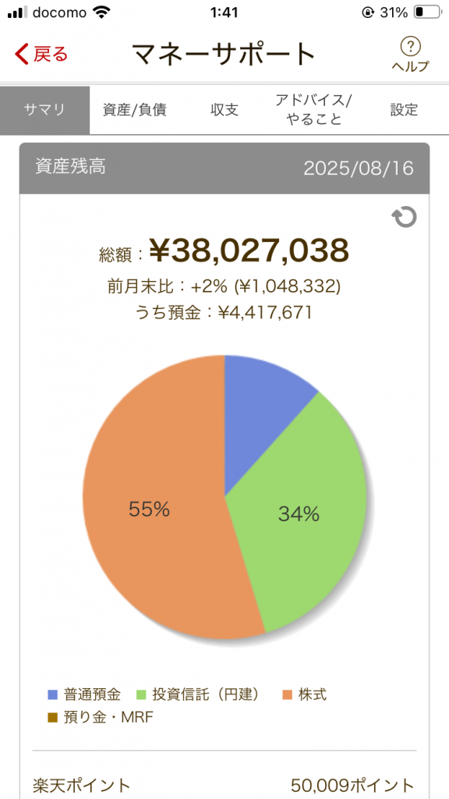Click the orange 株式 legend swatch
Viewport: 449px width, 799px height.
(x=288, y=694)
